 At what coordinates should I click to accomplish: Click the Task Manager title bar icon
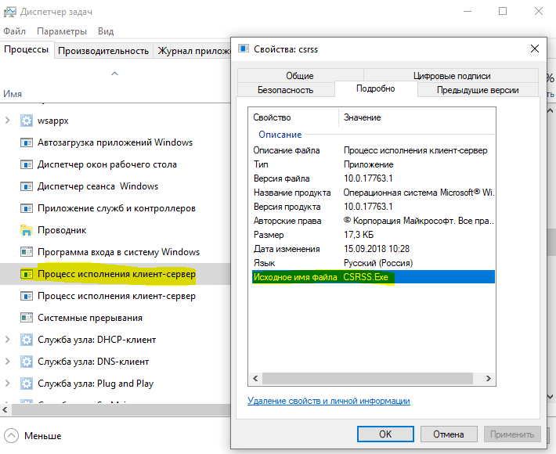point(9,12)
